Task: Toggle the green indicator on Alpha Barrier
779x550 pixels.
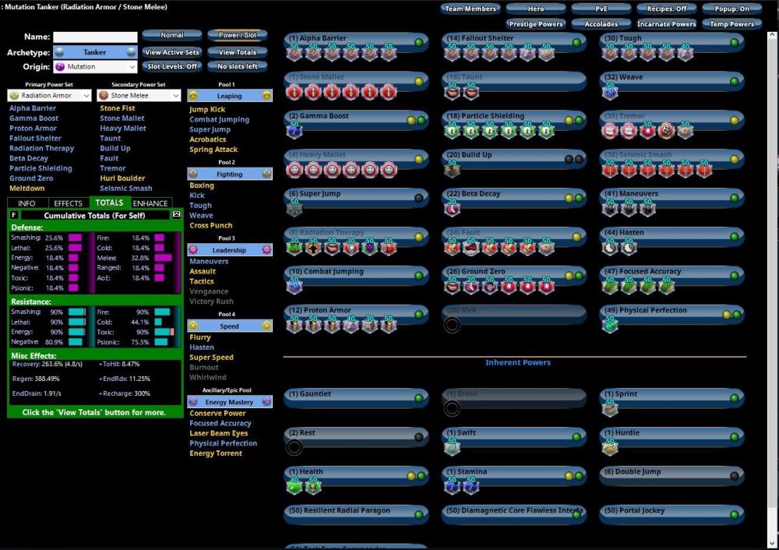Action: [419, 42]
